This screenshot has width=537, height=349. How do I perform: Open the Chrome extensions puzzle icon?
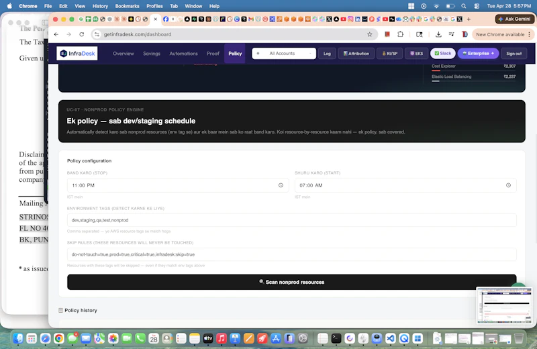tap(400, 34)
